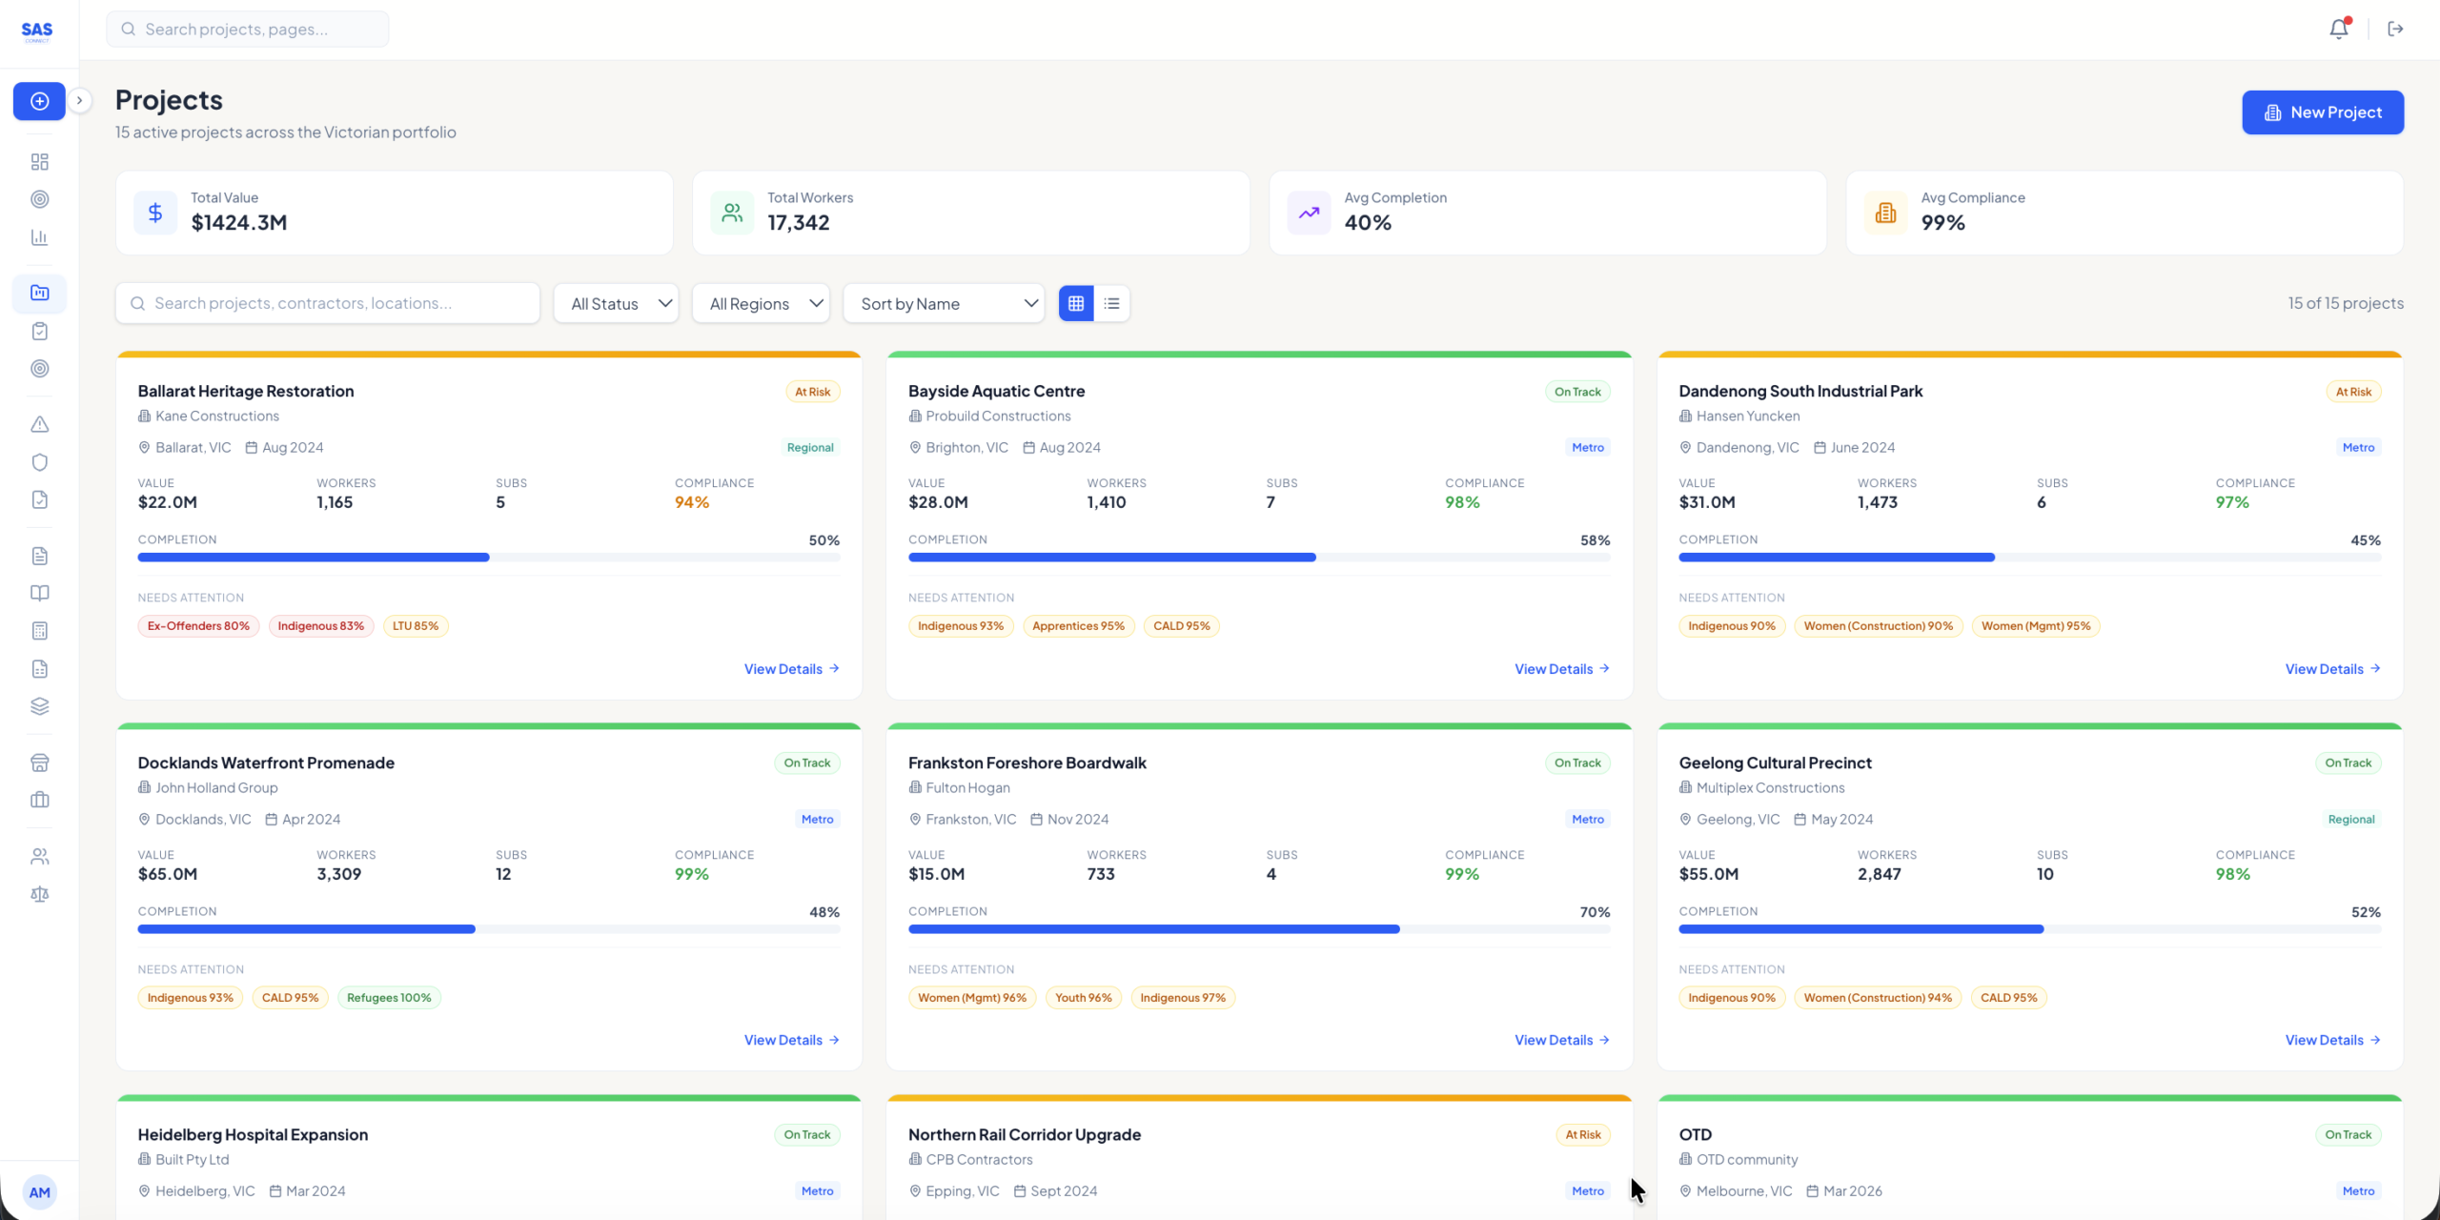Open the All Regions dropdown
This screenshot has height=1220, width=2440.
pos(761,303)
